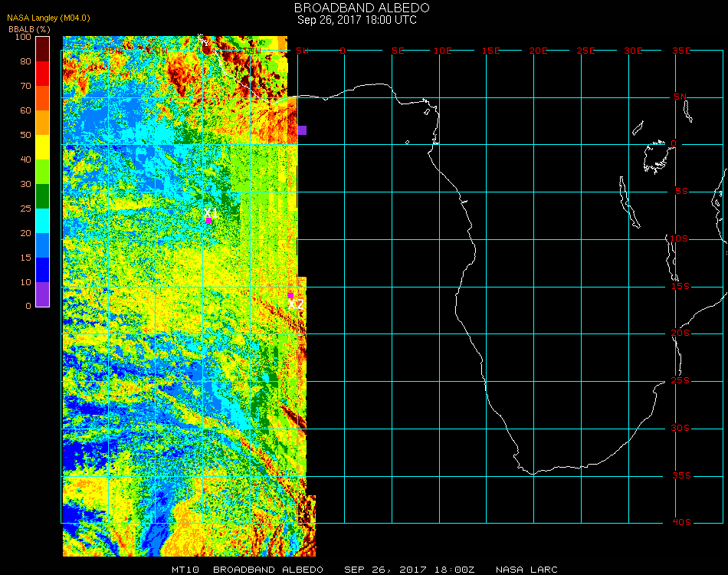Click the 20S latitude label

click(680, 333)
